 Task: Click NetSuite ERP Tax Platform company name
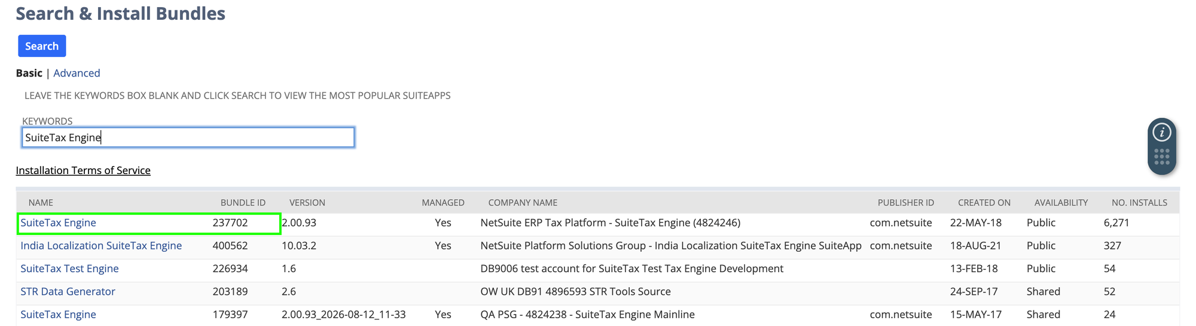click(610, 223)
